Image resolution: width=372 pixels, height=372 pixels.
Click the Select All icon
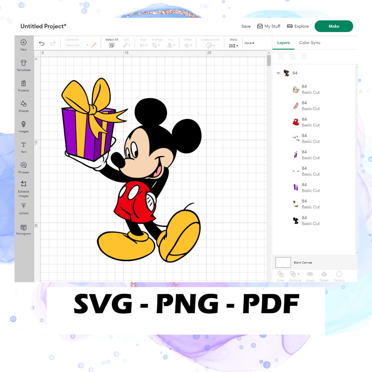tap(112, 45)
